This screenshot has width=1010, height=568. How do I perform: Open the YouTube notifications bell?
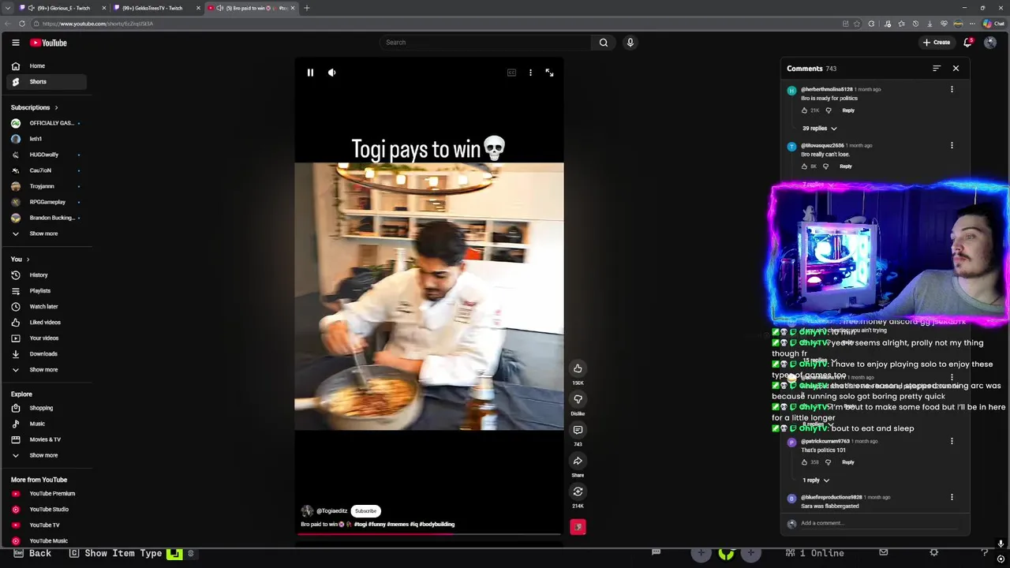tap(968, 43)
